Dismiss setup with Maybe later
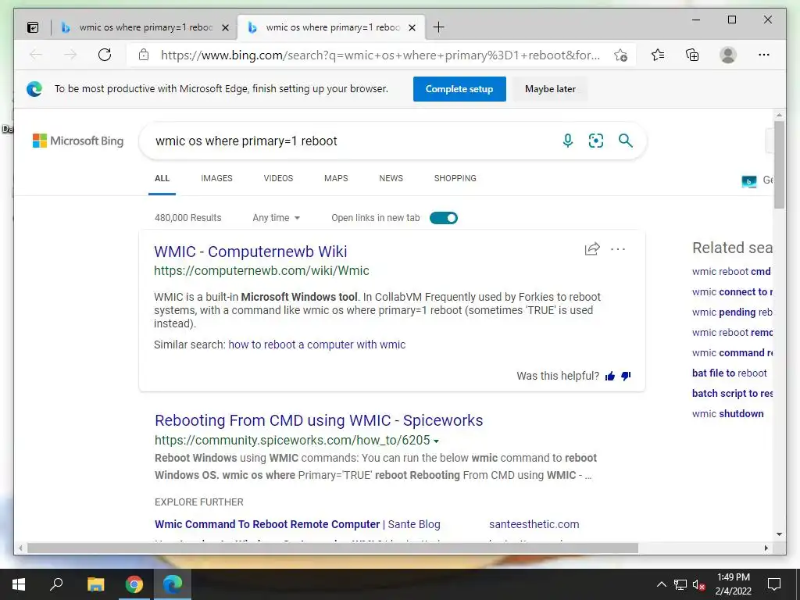The width and height of the screenshot is (800, 600). (x=550, y=89)
